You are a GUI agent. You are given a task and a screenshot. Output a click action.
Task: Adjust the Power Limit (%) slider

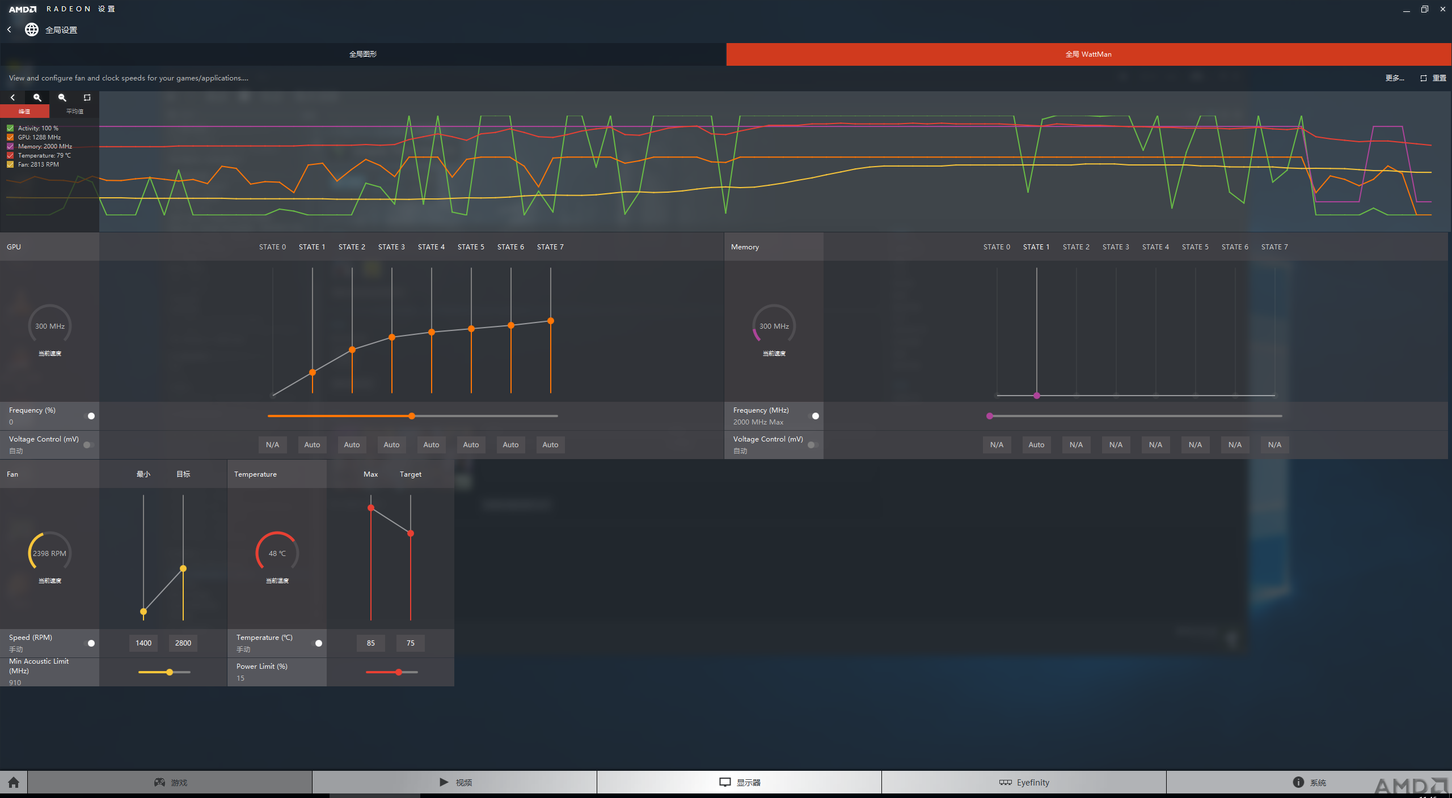399,672
